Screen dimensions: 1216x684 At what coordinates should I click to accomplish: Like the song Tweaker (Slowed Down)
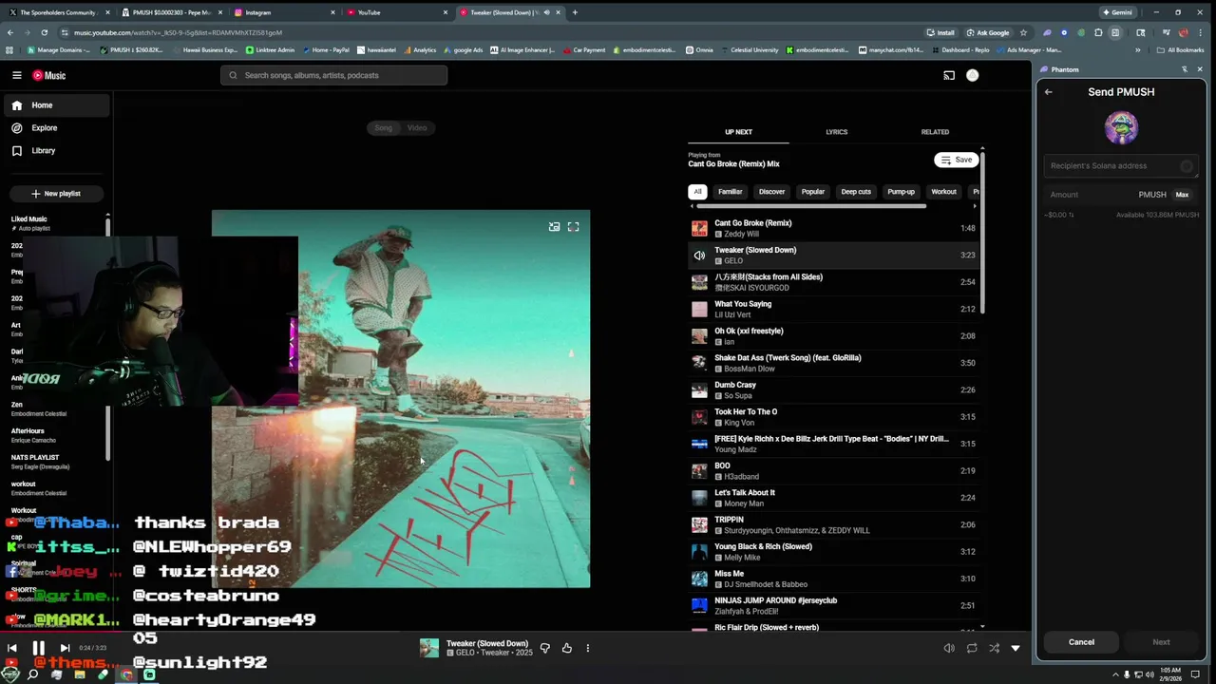coord(566,648)
